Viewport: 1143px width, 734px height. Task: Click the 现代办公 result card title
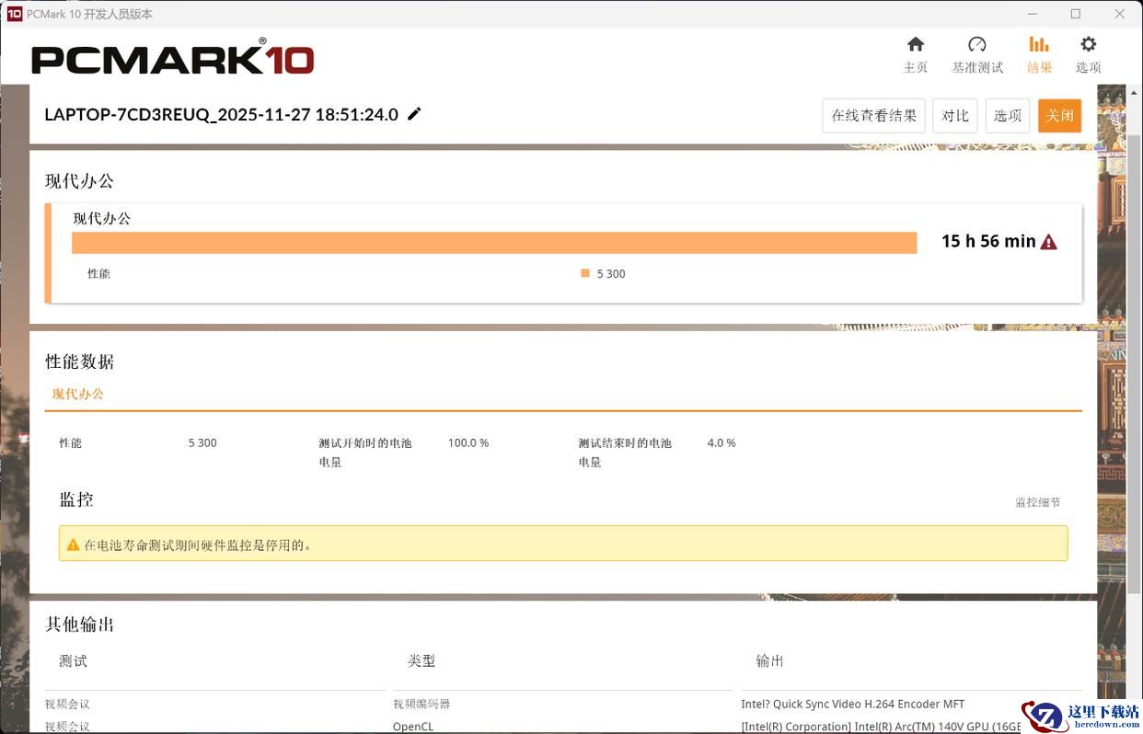[x=102, y=219]
